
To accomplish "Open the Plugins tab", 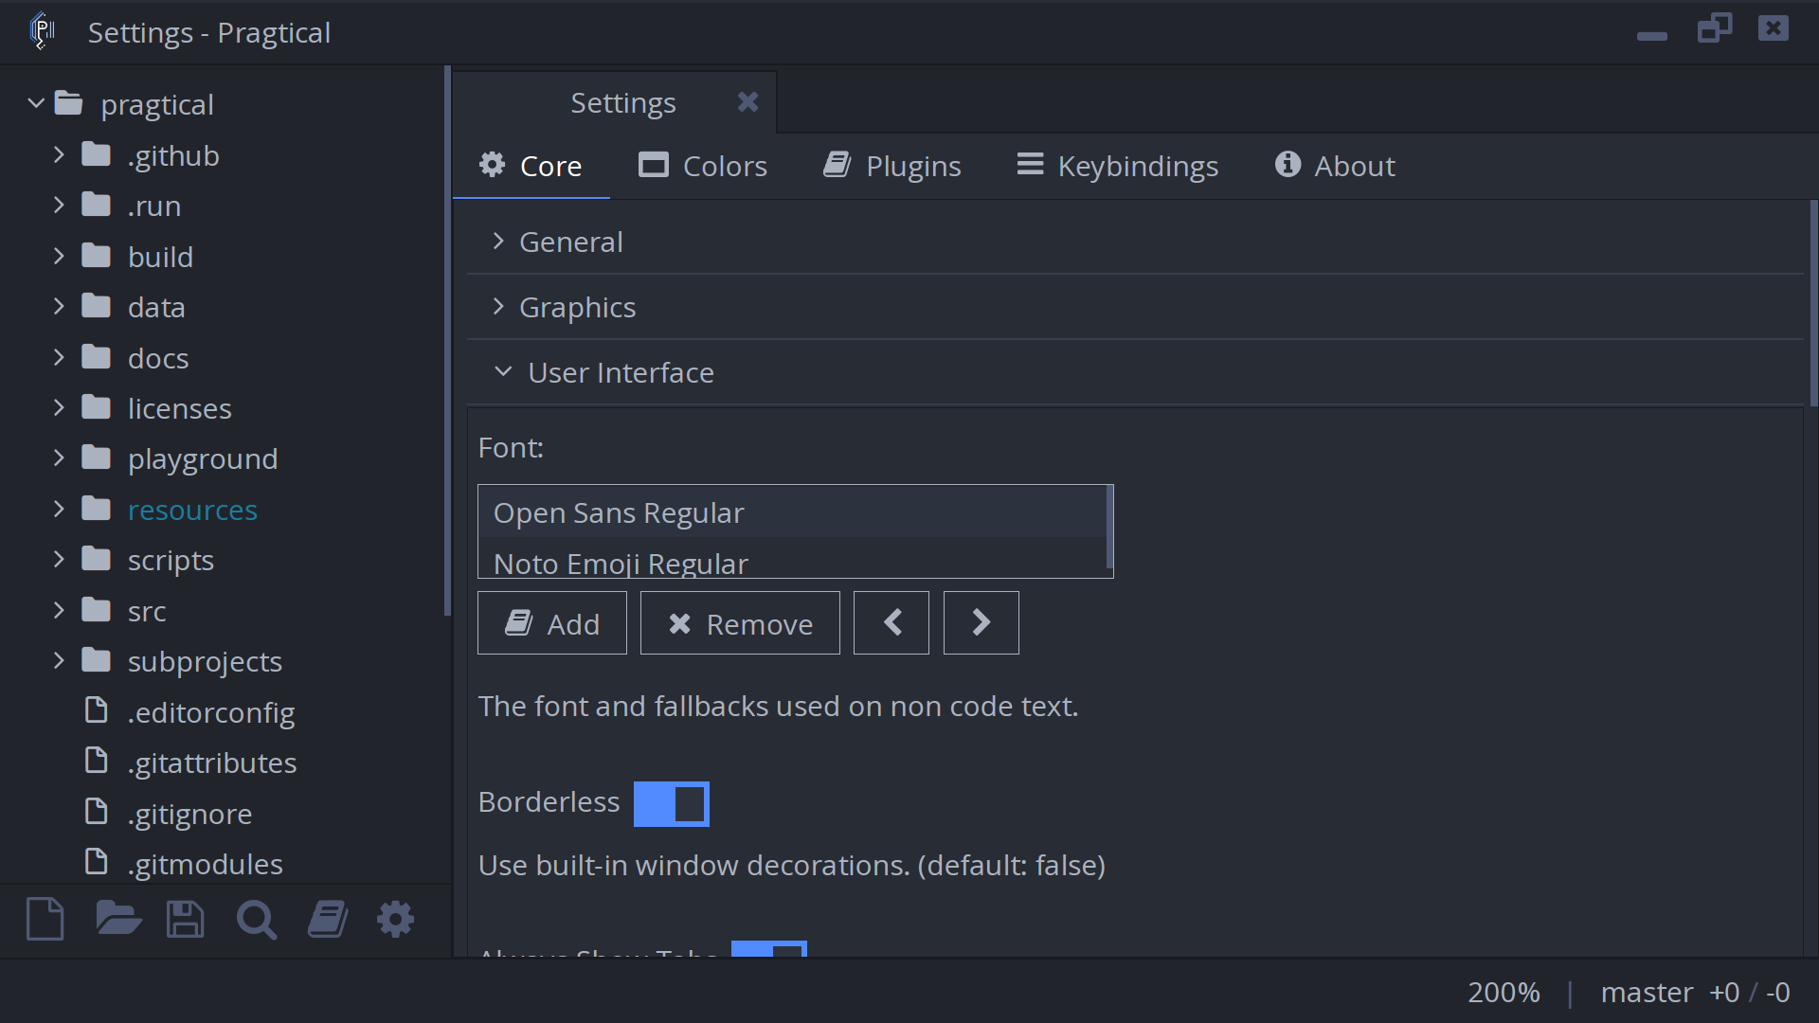I will 891,166.
